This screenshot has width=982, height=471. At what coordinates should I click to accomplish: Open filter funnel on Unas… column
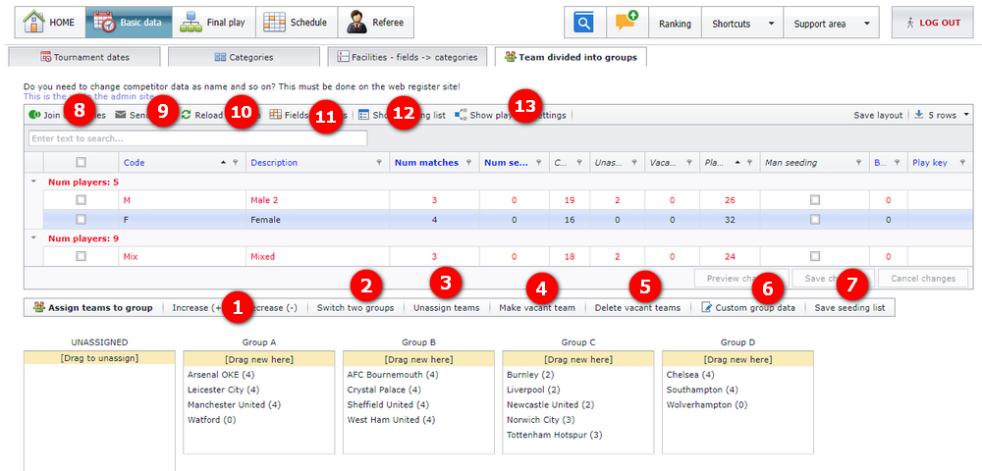(633, 163)
